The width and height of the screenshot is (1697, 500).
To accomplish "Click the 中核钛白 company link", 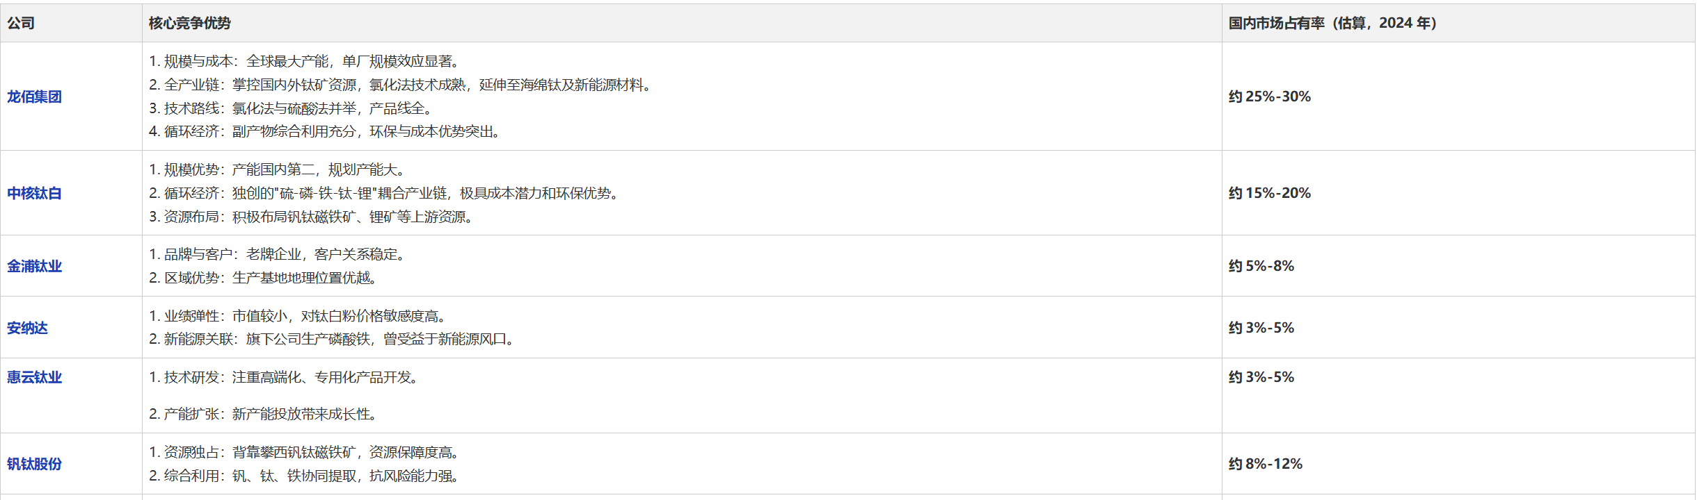I will click(34, 193).
